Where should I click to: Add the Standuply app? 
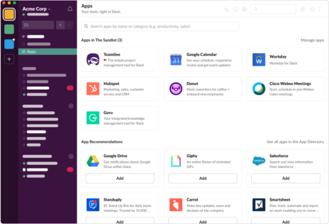tap(120, 220)
